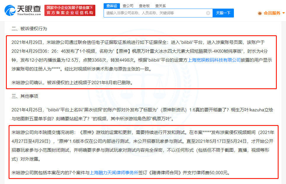Screen dimensions: 286x184
Task: Select the 查关系 tab
Action: [x=160, y=6]
